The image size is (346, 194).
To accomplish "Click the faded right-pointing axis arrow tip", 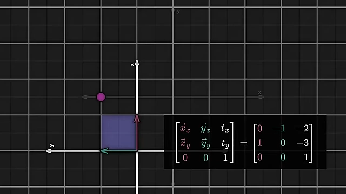I will (x=261, y=97).
